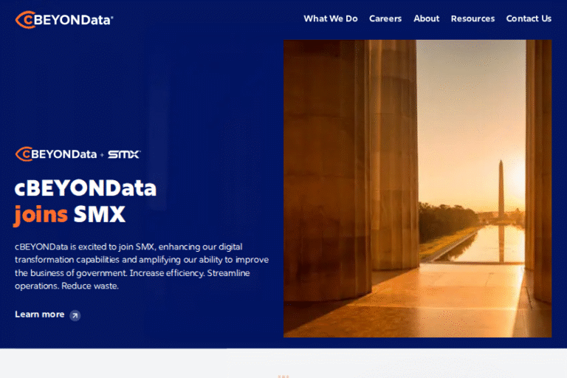Click the Learn more link
This screenshot has width=567, height=378.
pos(40,315)
